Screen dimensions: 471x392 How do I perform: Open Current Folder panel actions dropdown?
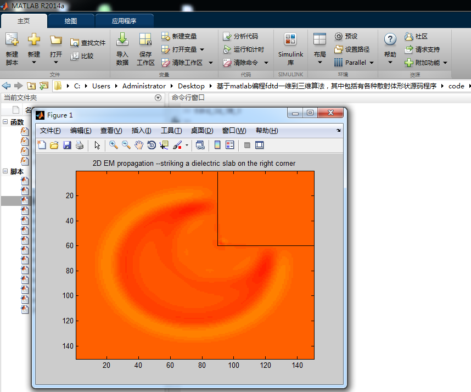(158, 98)
